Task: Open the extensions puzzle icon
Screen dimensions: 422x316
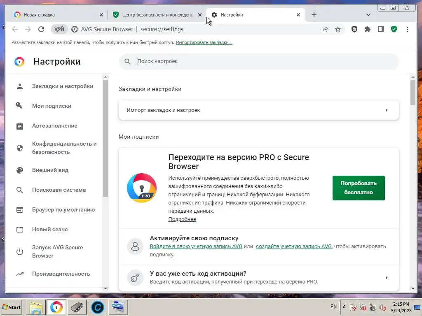Action: click(x=367, y=29)
